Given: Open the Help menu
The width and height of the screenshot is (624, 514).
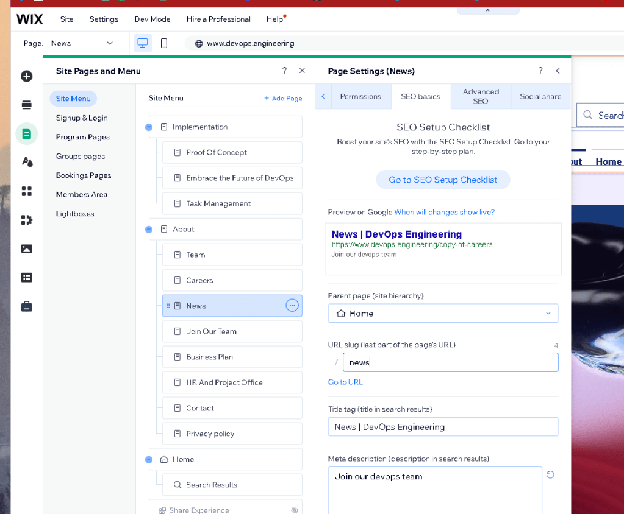Looking at the screenshot, I should pos(275,19).
